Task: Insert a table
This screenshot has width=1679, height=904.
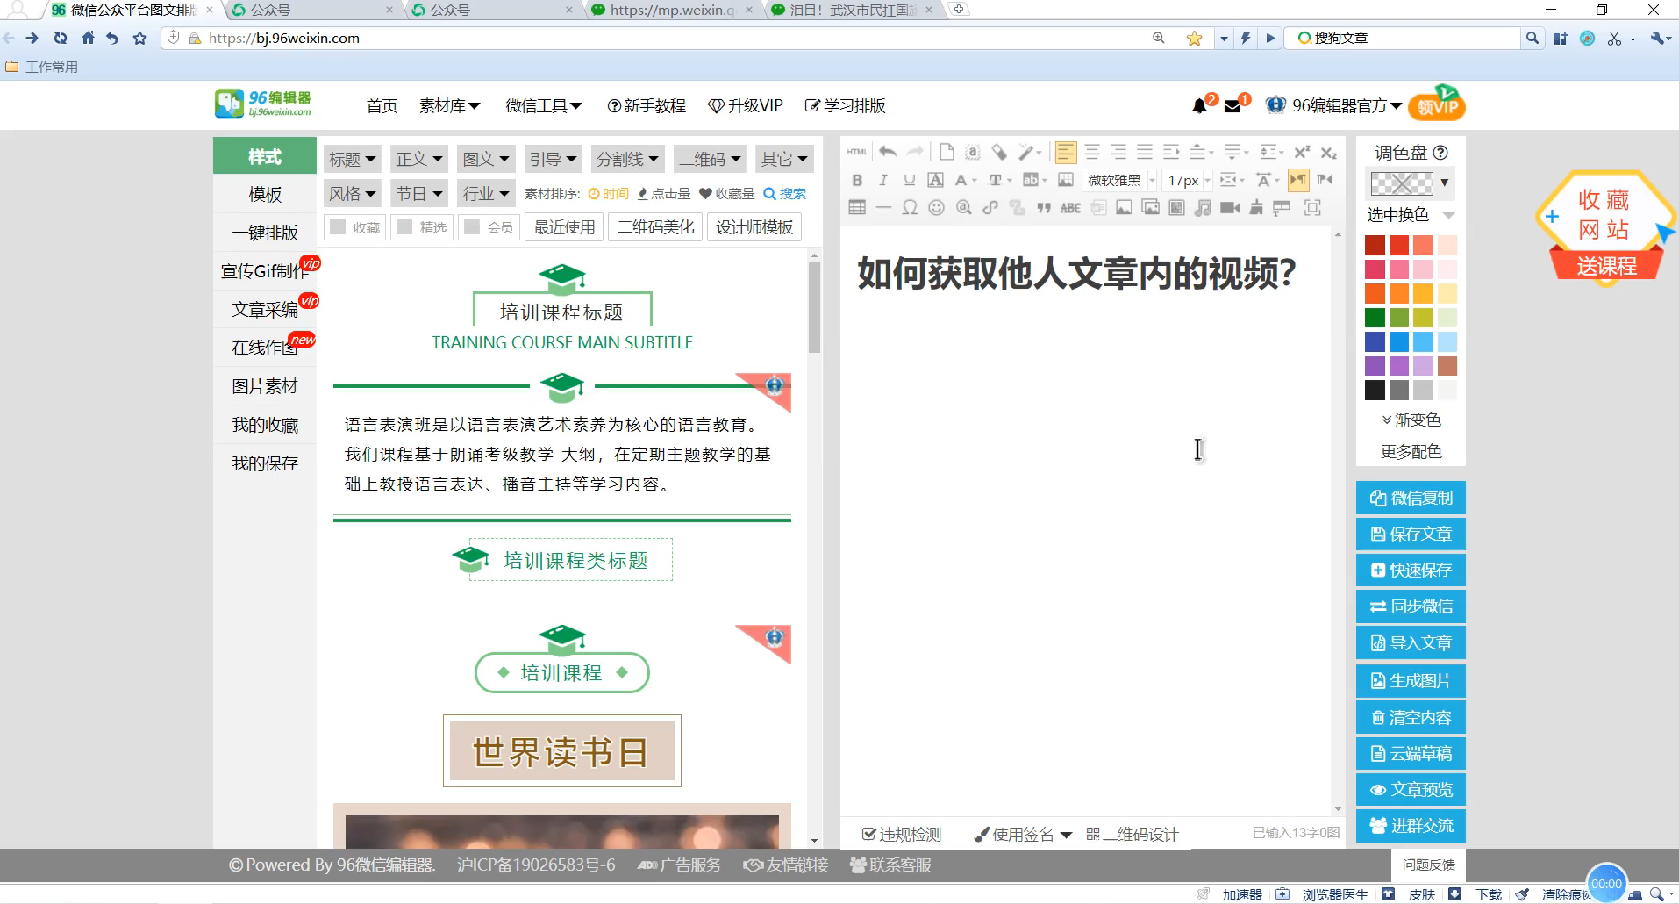Action: point(857,208)
